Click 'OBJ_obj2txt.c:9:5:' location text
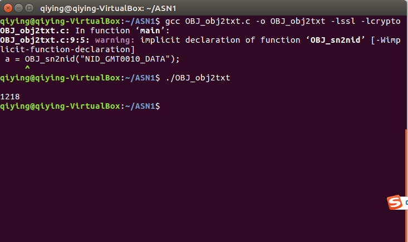This screenshot has width=408, height=242. click(x=45, y=40)
